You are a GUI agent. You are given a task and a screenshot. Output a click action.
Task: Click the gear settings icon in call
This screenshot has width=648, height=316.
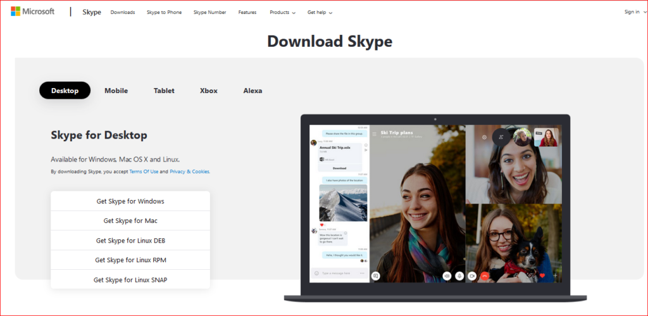coord(484,137)
